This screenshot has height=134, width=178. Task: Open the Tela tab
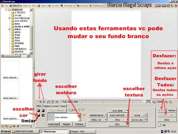pos(4,6)
